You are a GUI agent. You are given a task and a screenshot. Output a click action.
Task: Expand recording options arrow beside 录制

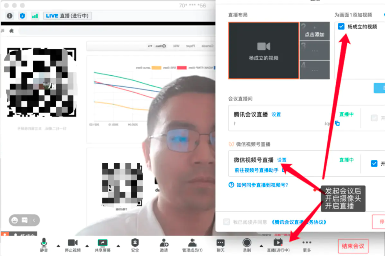point(261,246)
